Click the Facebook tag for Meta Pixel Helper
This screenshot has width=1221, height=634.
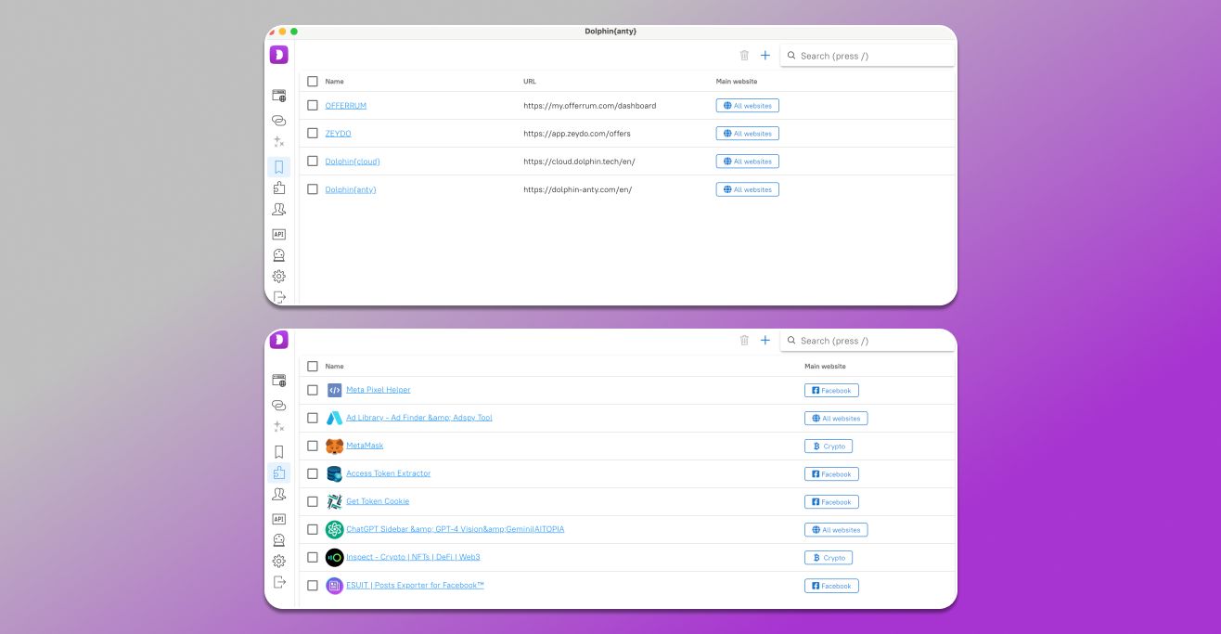[x=831, y=391]
